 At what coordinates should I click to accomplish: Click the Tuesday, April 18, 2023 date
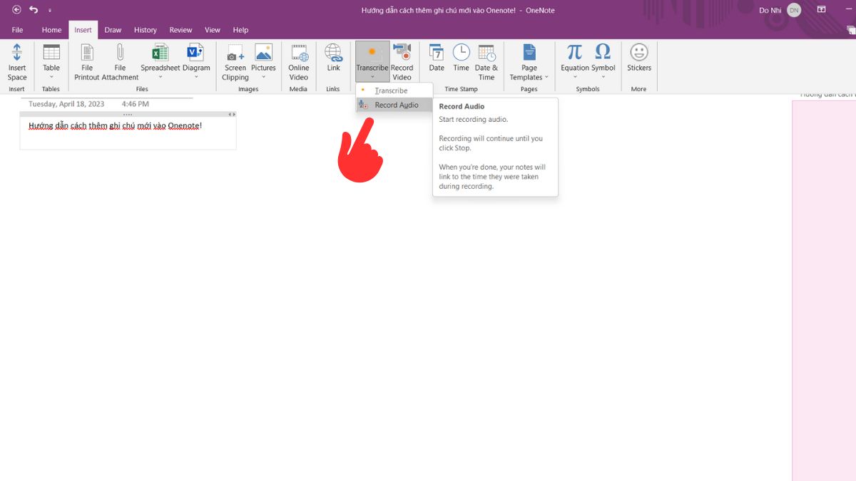[66, 104]
